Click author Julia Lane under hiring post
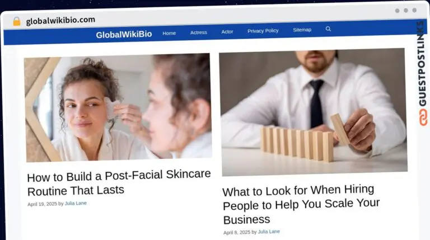 point(269,232)
